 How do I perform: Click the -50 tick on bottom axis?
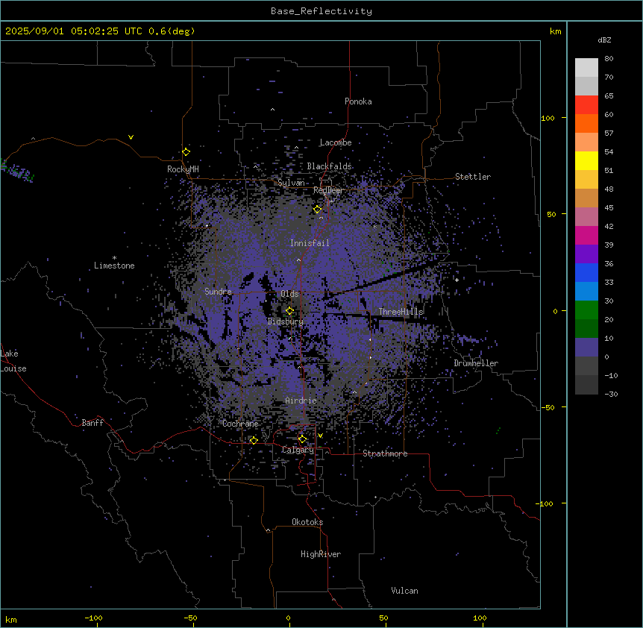coord(190,618)
